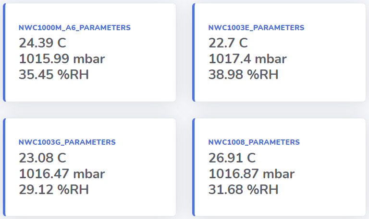
Task: Click the 1016.47 mbar pressure value
Action: point(61,173)
